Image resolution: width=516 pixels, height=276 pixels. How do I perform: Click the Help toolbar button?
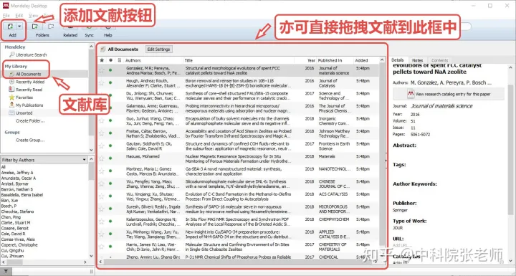point(108,32)
